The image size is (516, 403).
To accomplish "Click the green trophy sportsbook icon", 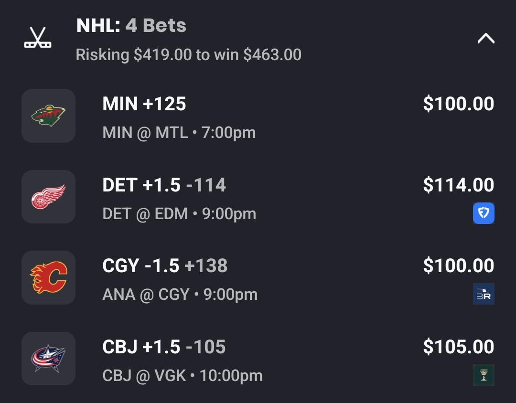I will (484, 375).
